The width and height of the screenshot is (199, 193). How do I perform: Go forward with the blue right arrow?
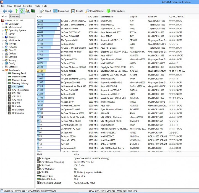pos(11,11)
